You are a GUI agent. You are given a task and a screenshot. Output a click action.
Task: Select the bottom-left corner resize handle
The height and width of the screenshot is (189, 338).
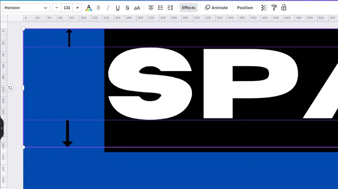click(x=23, y=147)
